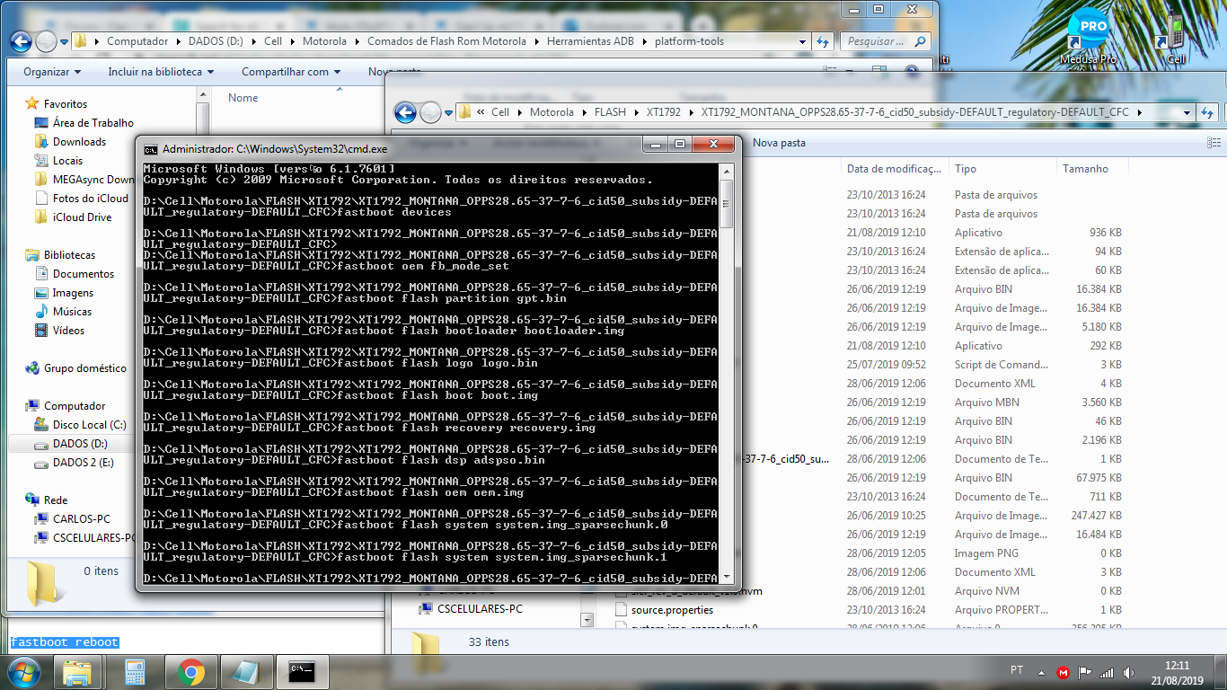The width and height of the screenshot is (1227, 690).
Task: Click PT language indicator
Action: point(1017,670)
